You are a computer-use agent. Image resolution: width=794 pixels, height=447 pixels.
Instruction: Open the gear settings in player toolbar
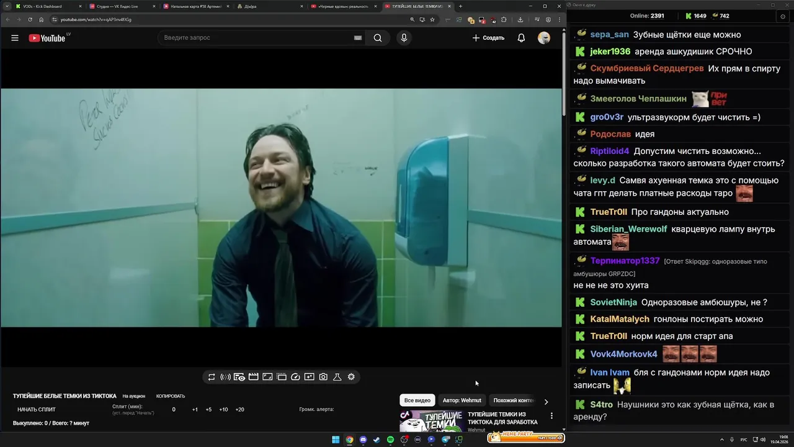(x=351, y=377)
